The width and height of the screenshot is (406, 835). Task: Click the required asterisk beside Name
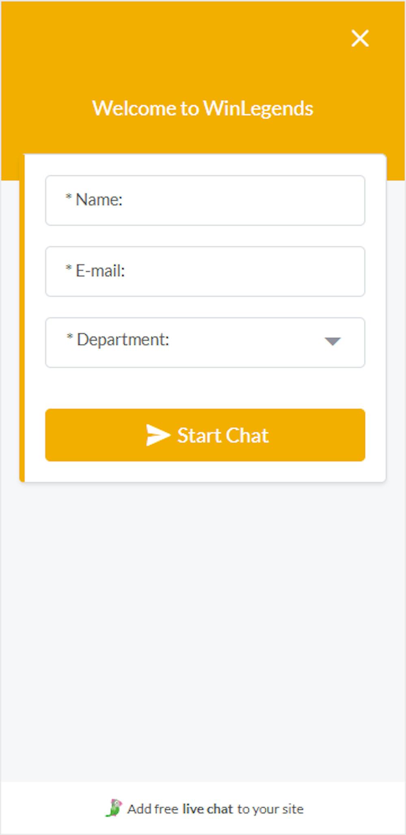[69, 197]
